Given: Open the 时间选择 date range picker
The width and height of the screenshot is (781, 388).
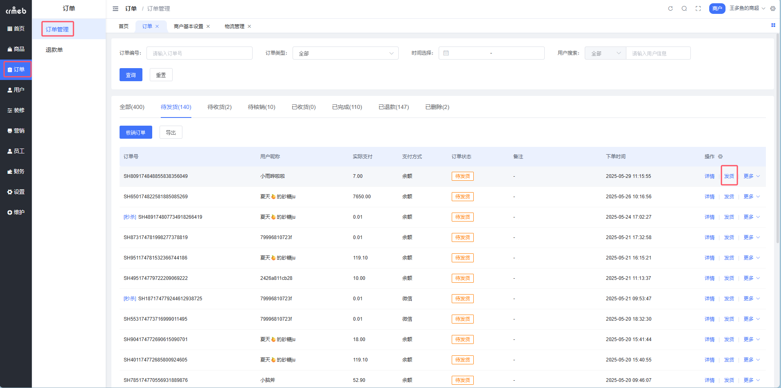Looking at the screenshot, I should (x=491, y=53).
